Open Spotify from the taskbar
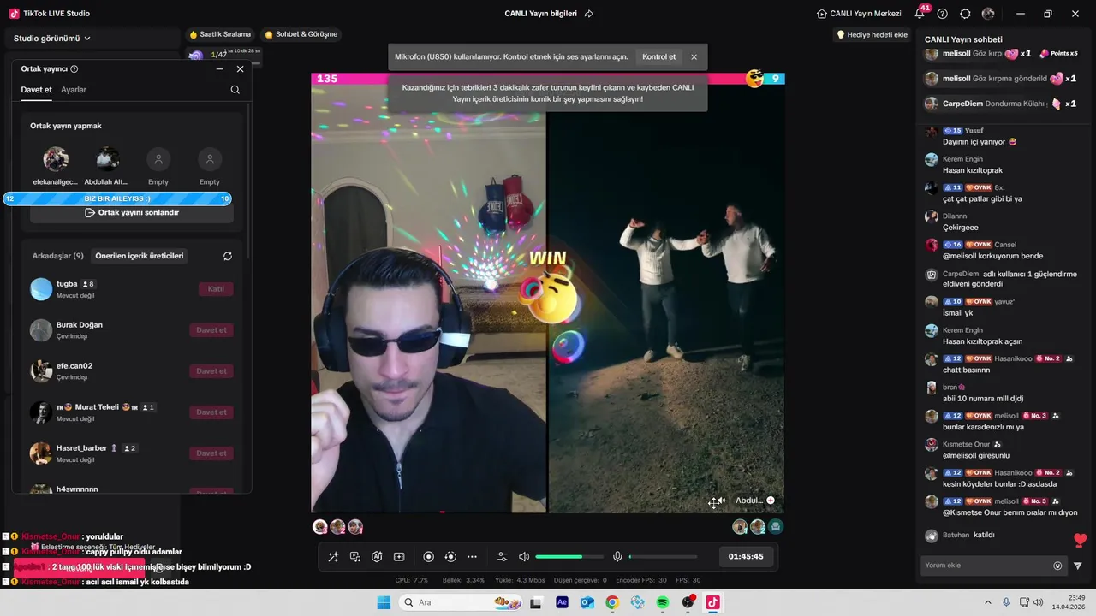 (663, 602)
